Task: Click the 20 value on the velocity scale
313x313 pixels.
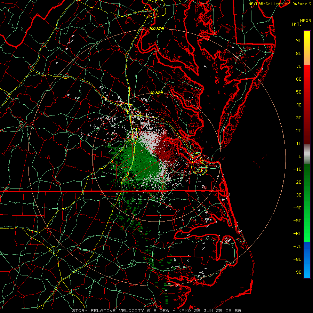Action: 299,130
